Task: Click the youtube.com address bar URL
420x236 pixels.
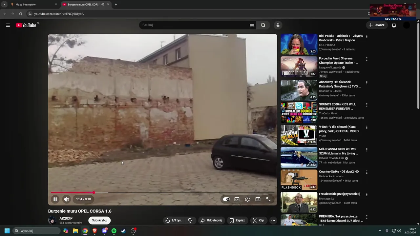Action: (x=59, y=14)
